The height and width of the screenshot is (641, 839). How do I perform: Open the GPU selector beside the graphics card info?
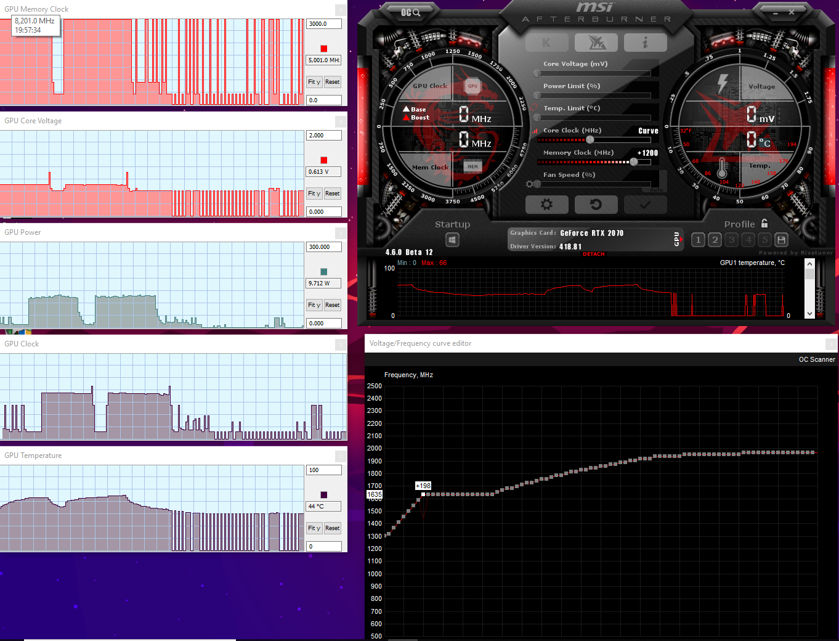pyautogui.click(x=678, y=239)
